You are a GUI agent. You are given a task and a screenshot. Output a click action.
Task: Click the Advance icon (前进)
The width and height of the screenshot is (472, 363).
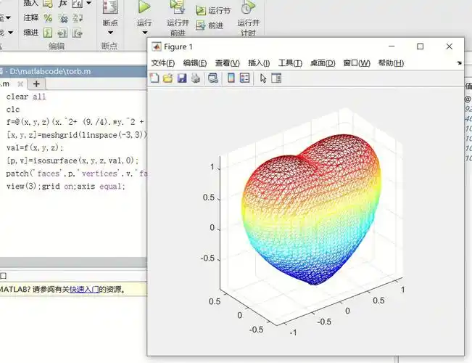[200, 25]
